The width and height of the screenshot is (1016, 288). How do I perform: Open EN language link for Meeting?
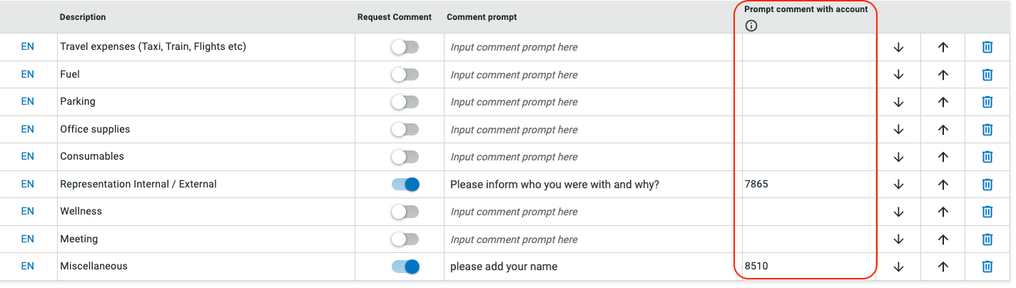coord(28,239)
